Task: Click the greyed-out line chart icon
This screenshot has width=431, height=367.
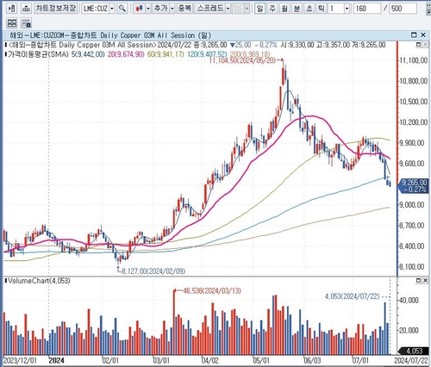Action: (x=238, y=9)
